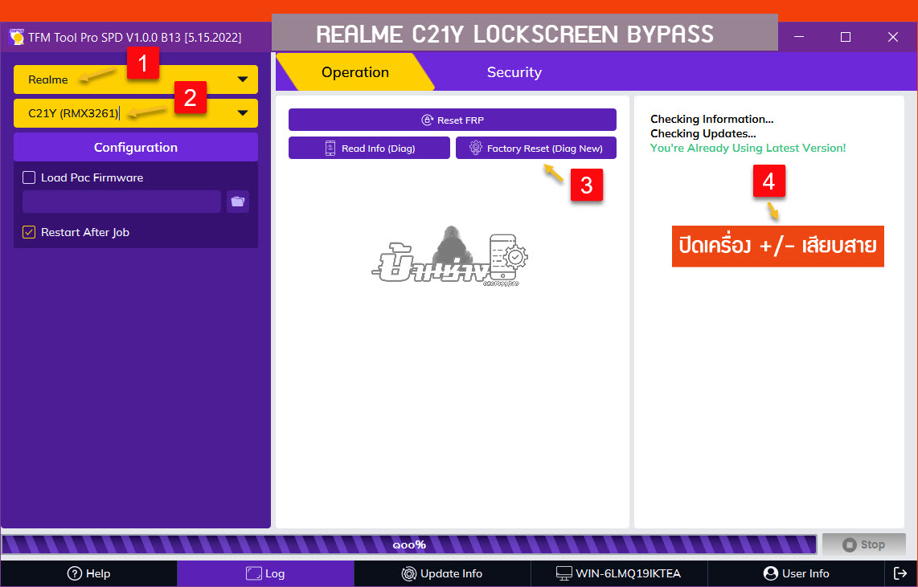Image resolution: width=918 pixels, height=587 pixels.
Task: Open the C21Y (RMX3261) model dropdown
Action: pyautogui.click(x=136, y=113)
